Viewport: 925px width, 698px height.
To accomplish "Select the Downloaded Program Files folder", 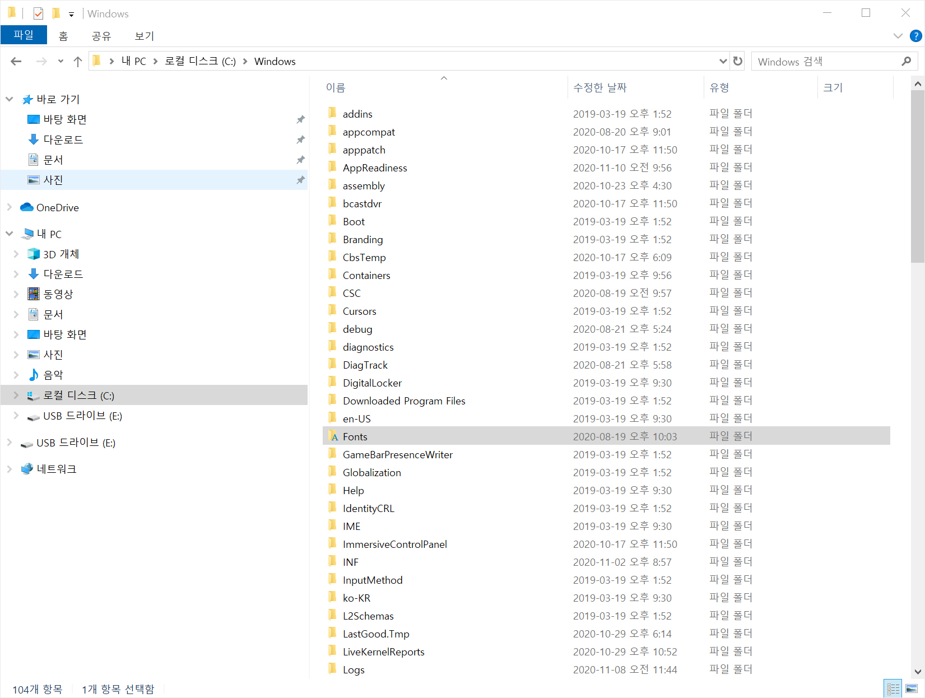I will click(404, 401).
